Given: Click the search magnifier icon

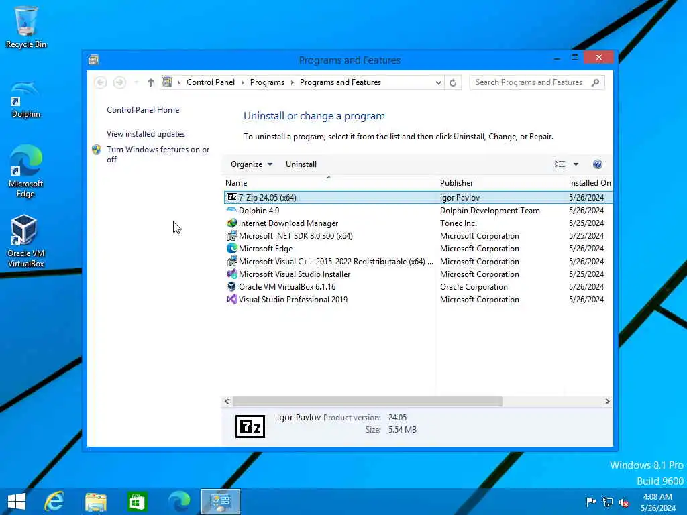Looking at the screenshot, I should point(596,82).
